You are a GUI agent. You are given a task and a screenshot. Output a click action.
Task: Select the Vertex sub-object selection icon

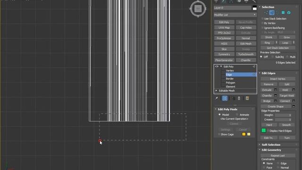(x=266, y=13)
